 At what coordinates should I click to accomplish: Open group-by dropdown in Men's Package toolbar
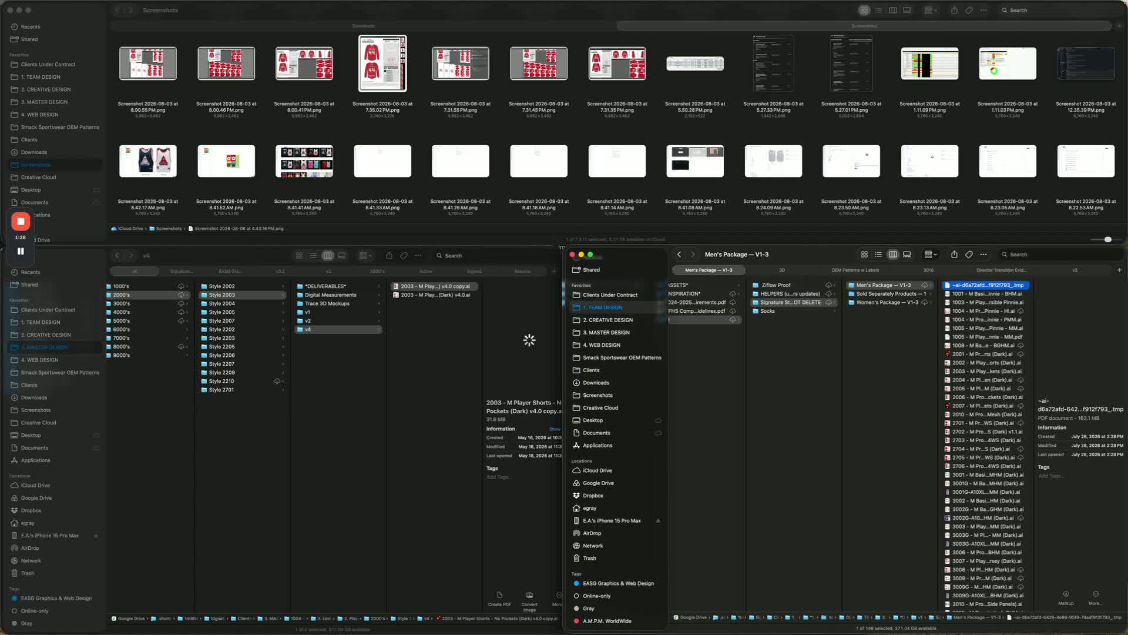[x=931, y=255]
